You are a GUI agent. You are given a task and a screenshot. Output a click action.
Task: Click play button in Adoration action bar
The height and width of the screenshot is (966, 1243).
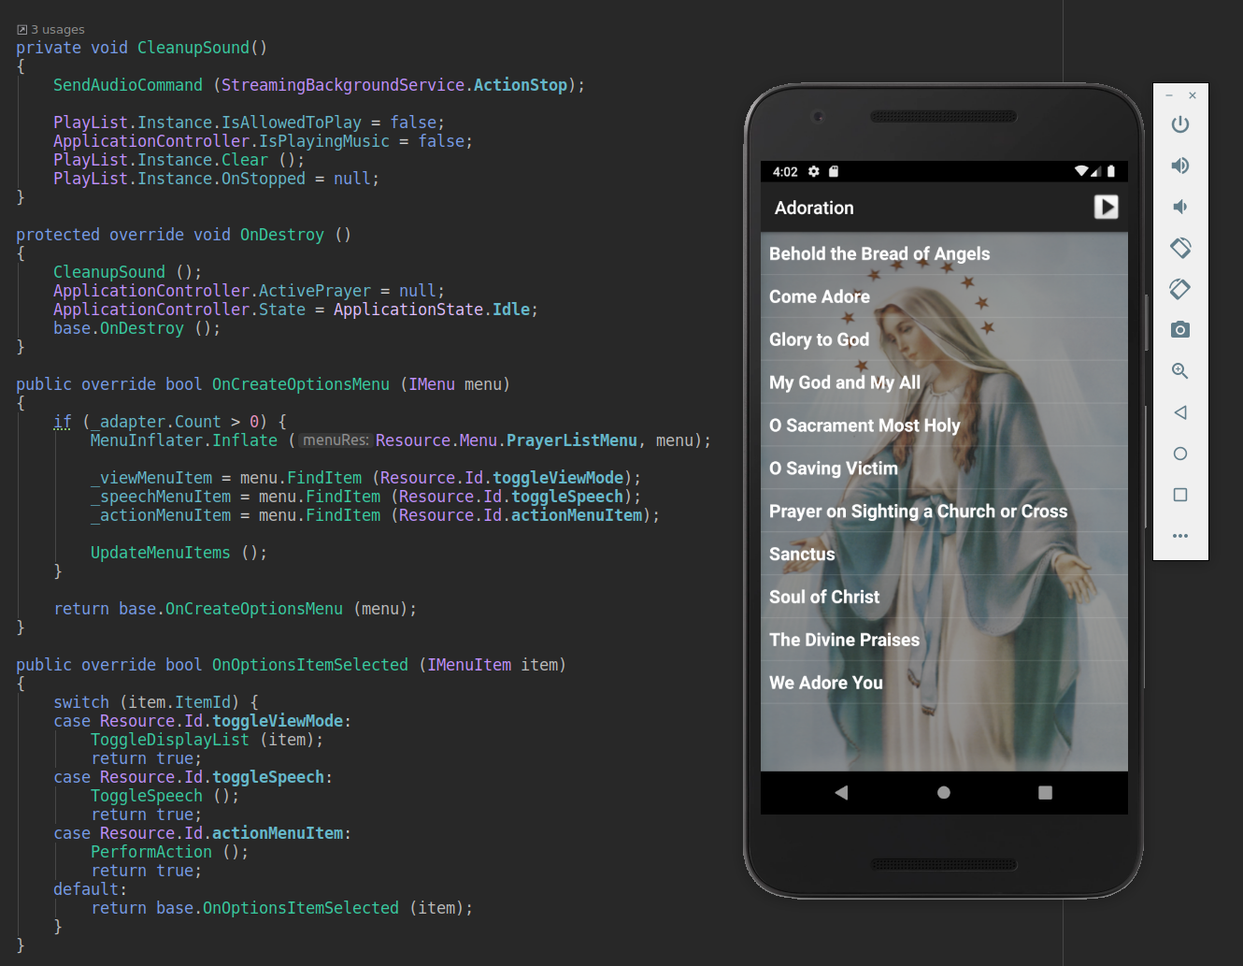[1107, 207]
